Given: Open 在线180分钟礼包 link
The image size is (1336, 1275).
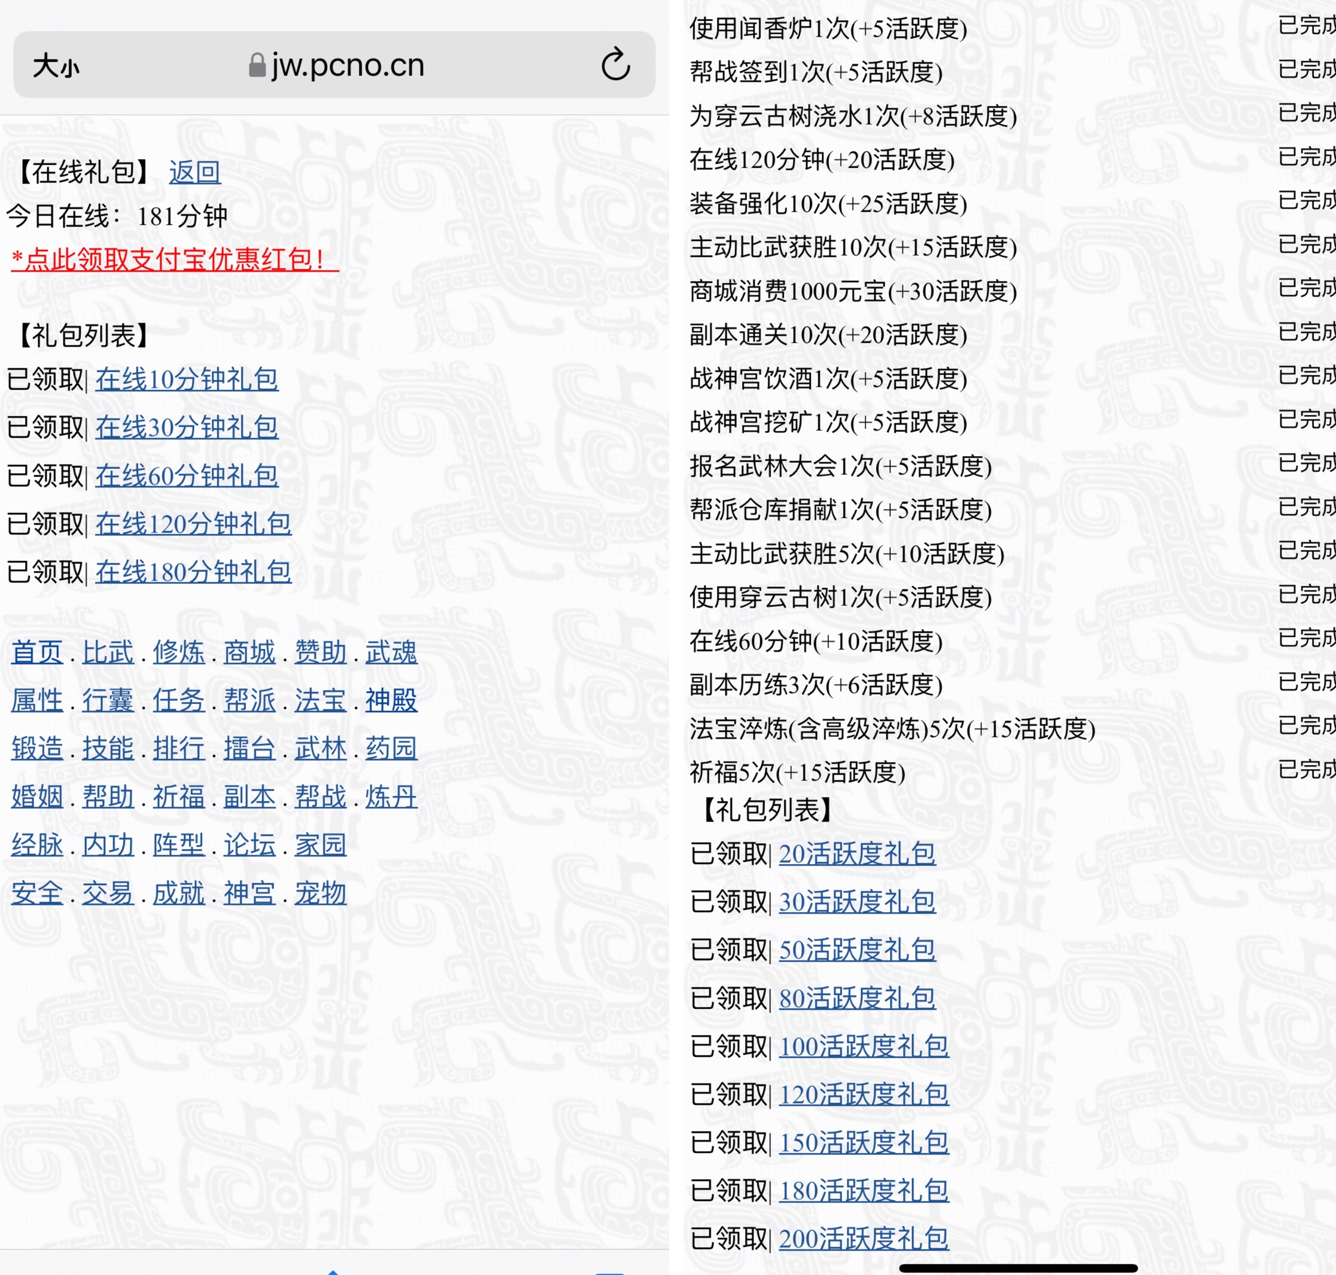Looking at the screenshot, I should (x=193, y=572).
